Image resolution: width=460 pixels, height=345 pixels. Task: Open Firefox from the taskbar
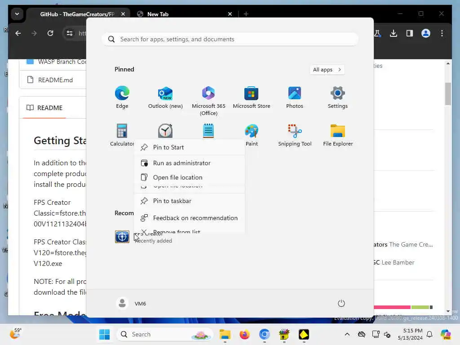[244, 334]
